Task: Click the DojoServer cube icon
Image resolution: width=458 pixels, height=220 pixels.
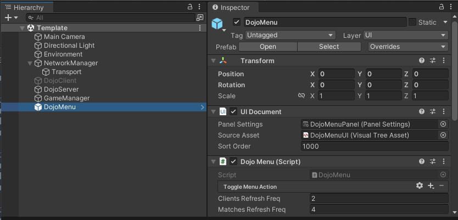Action: (x=38, y=89)
